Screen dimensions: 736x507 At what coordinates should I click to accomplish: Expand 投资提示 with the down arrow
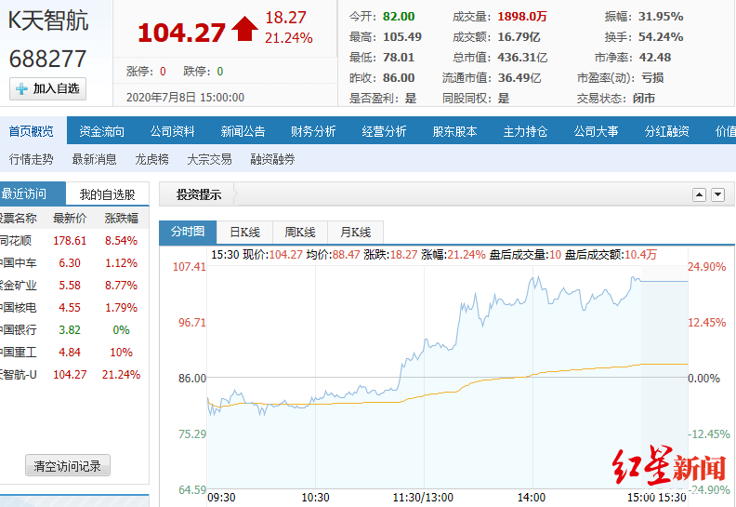(717, 194)
